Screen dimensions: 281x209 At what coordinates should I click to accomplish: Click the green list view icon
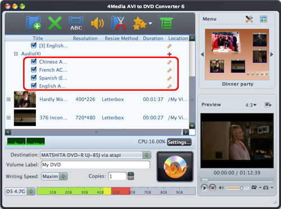tap(166, 23)
